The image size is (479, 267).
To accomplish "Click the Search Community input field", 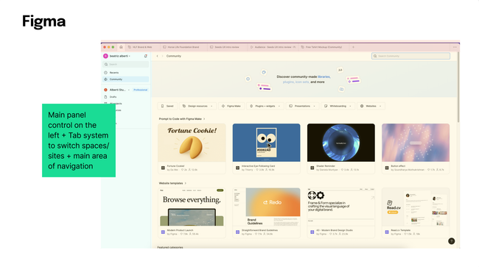I will click(410, 56).
